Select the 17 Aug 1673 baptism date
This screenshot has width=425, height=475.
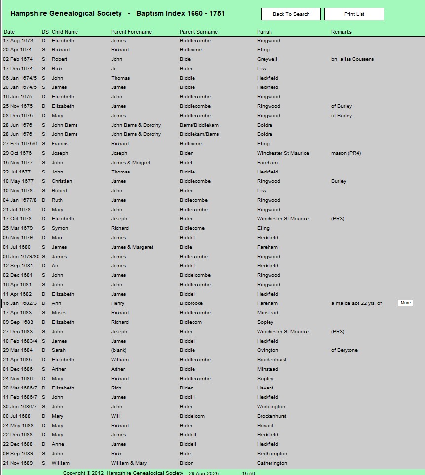[18, 41]
